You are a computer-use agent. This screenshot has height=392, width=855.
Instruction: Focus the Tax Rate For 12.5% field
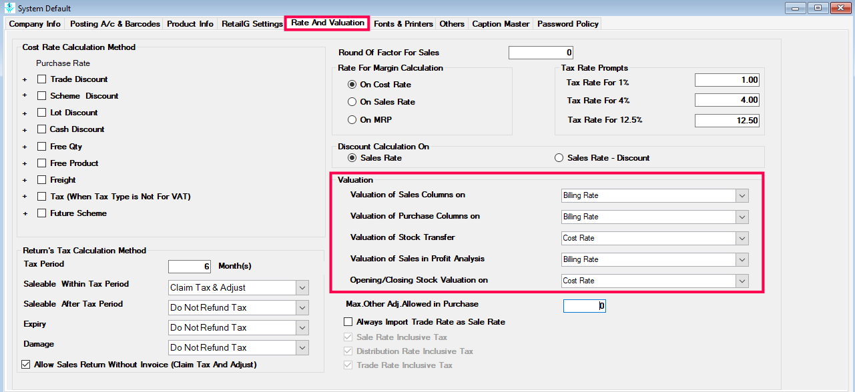728,121
